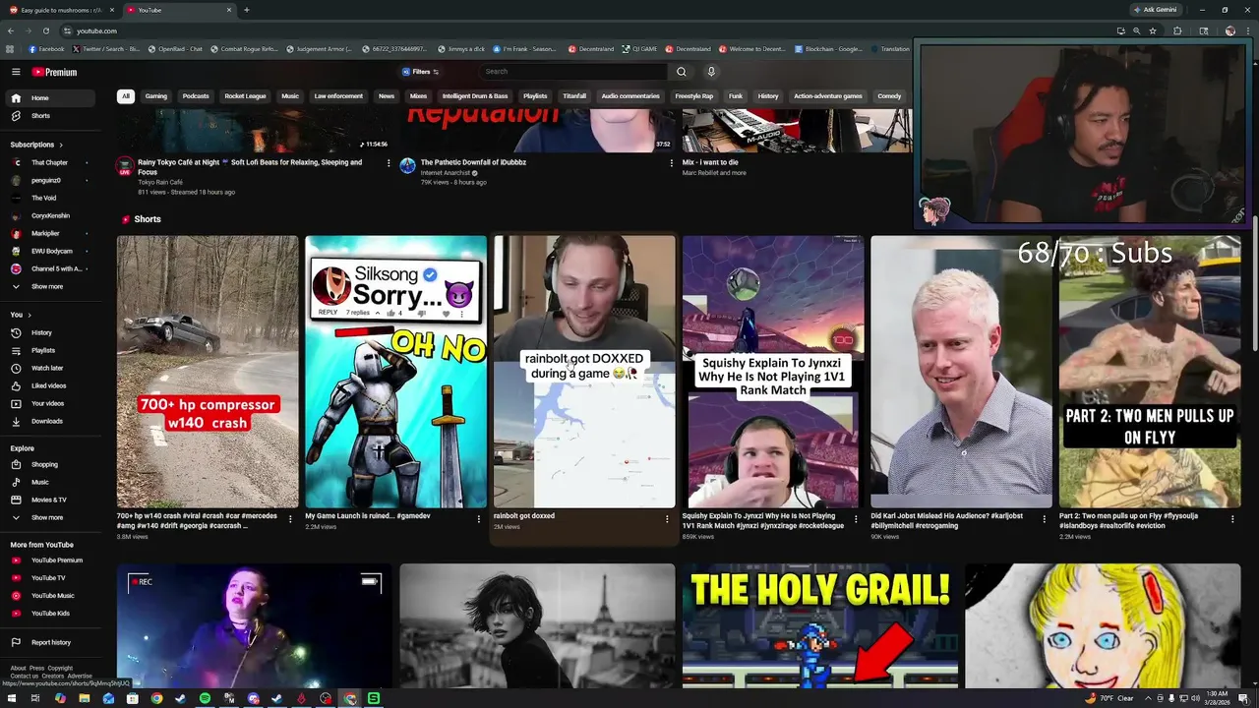Open Playlists in sidebar
Viewport: 1259px width, 708px height.
pyautogui.click(x=51, y=350)
